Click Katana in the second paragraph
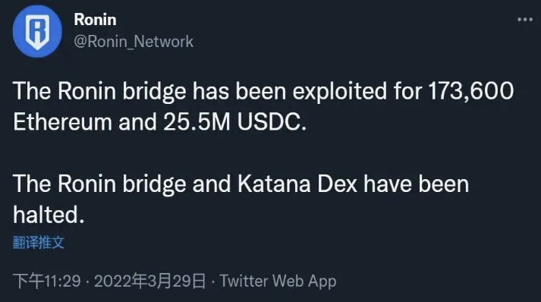 coord(275,184)
